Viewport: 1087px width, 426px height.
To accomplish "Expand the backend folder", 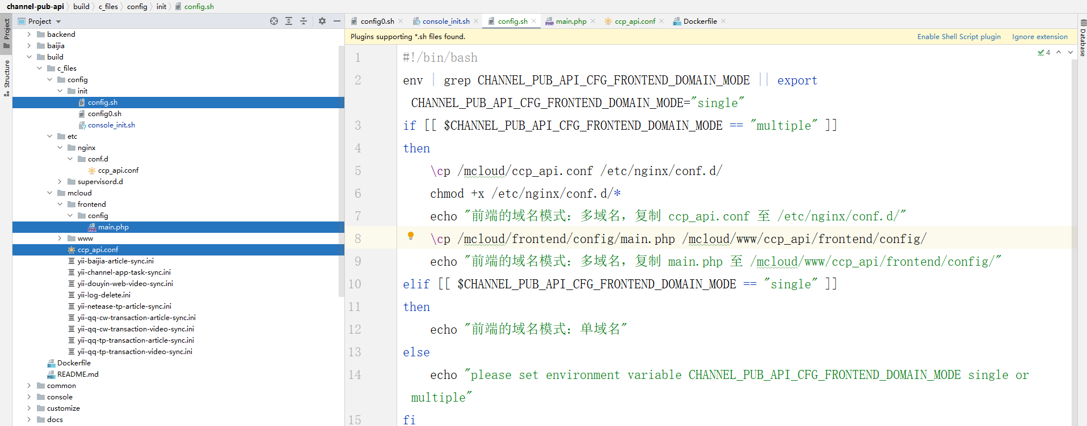I will point(29,35).
